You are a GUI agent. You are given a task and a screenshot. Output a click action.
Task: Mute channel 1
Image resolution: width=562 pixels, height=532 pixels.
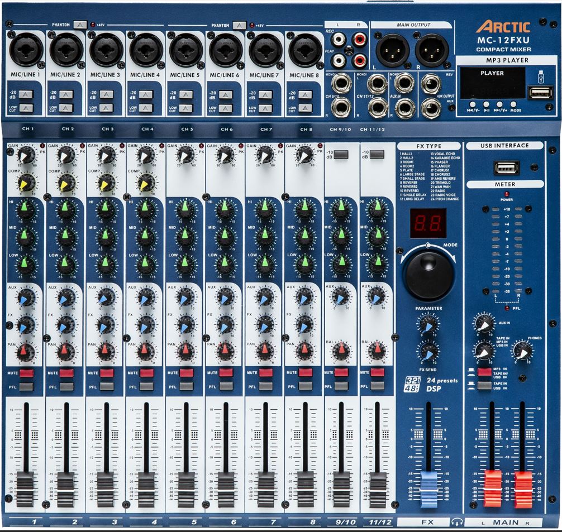click(26, 372)
